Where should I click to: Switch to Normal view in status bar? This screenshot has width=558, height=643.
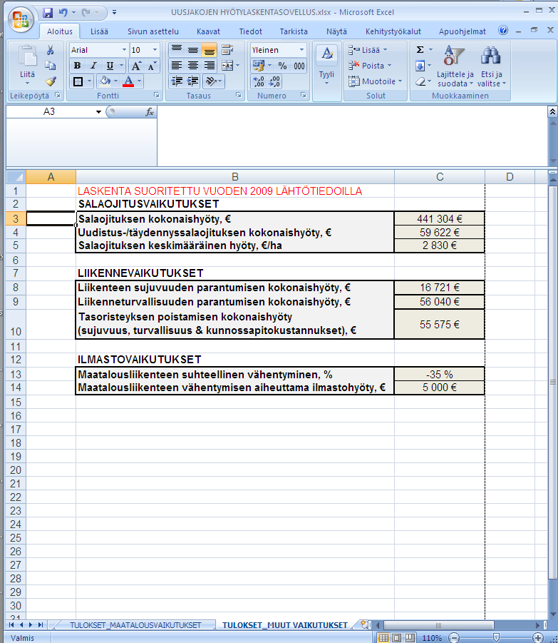(383, 638)
